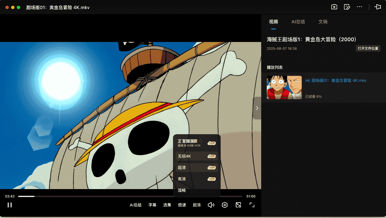Pause the video playback

coord(10,205)
